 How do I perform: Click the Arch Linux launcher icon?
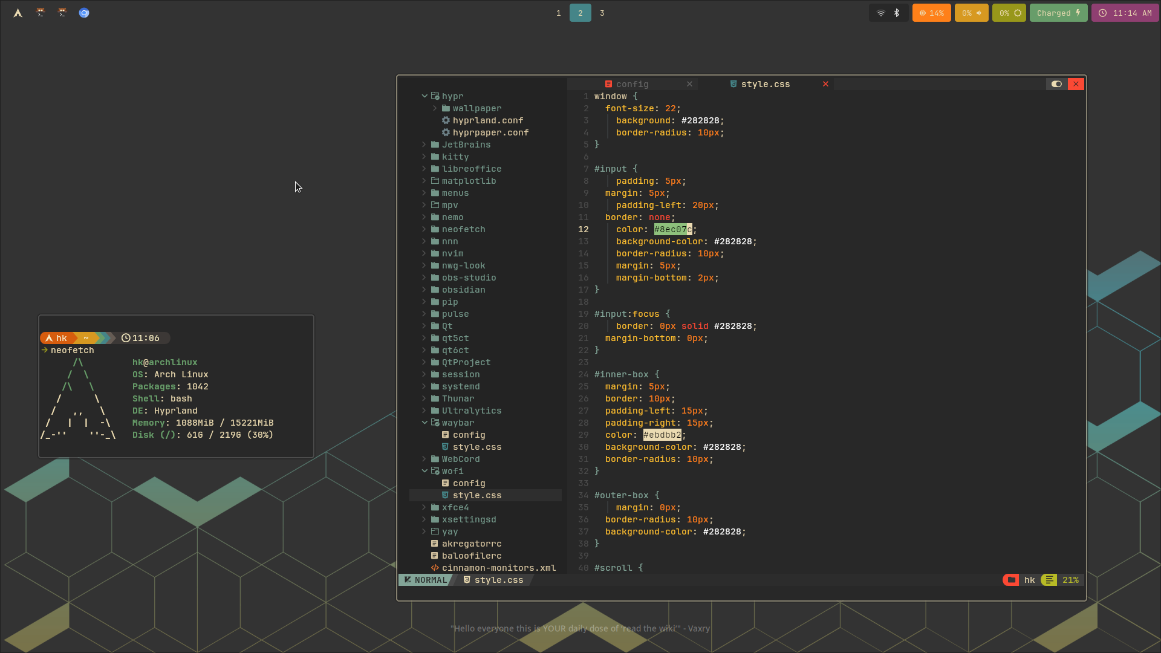18,13
